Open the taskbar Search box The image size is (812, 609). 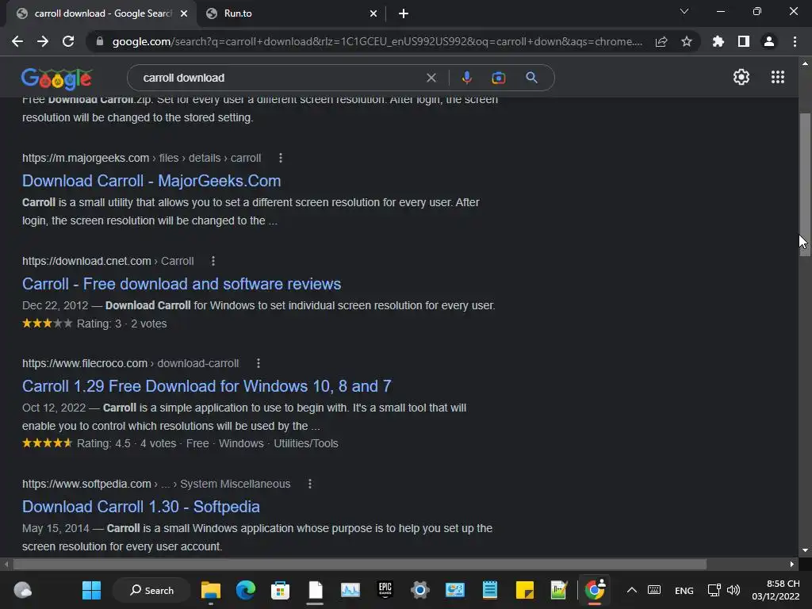151,590
